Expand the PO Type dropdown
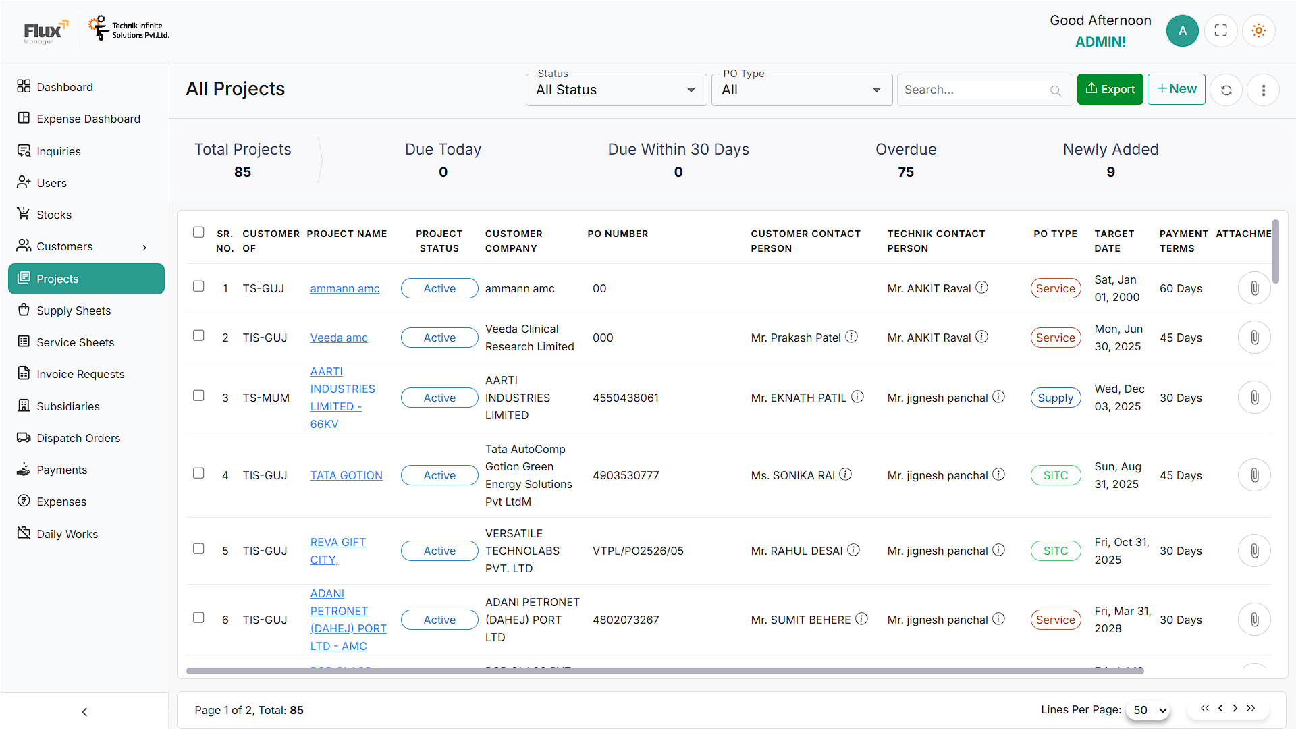 click(802, 90)
